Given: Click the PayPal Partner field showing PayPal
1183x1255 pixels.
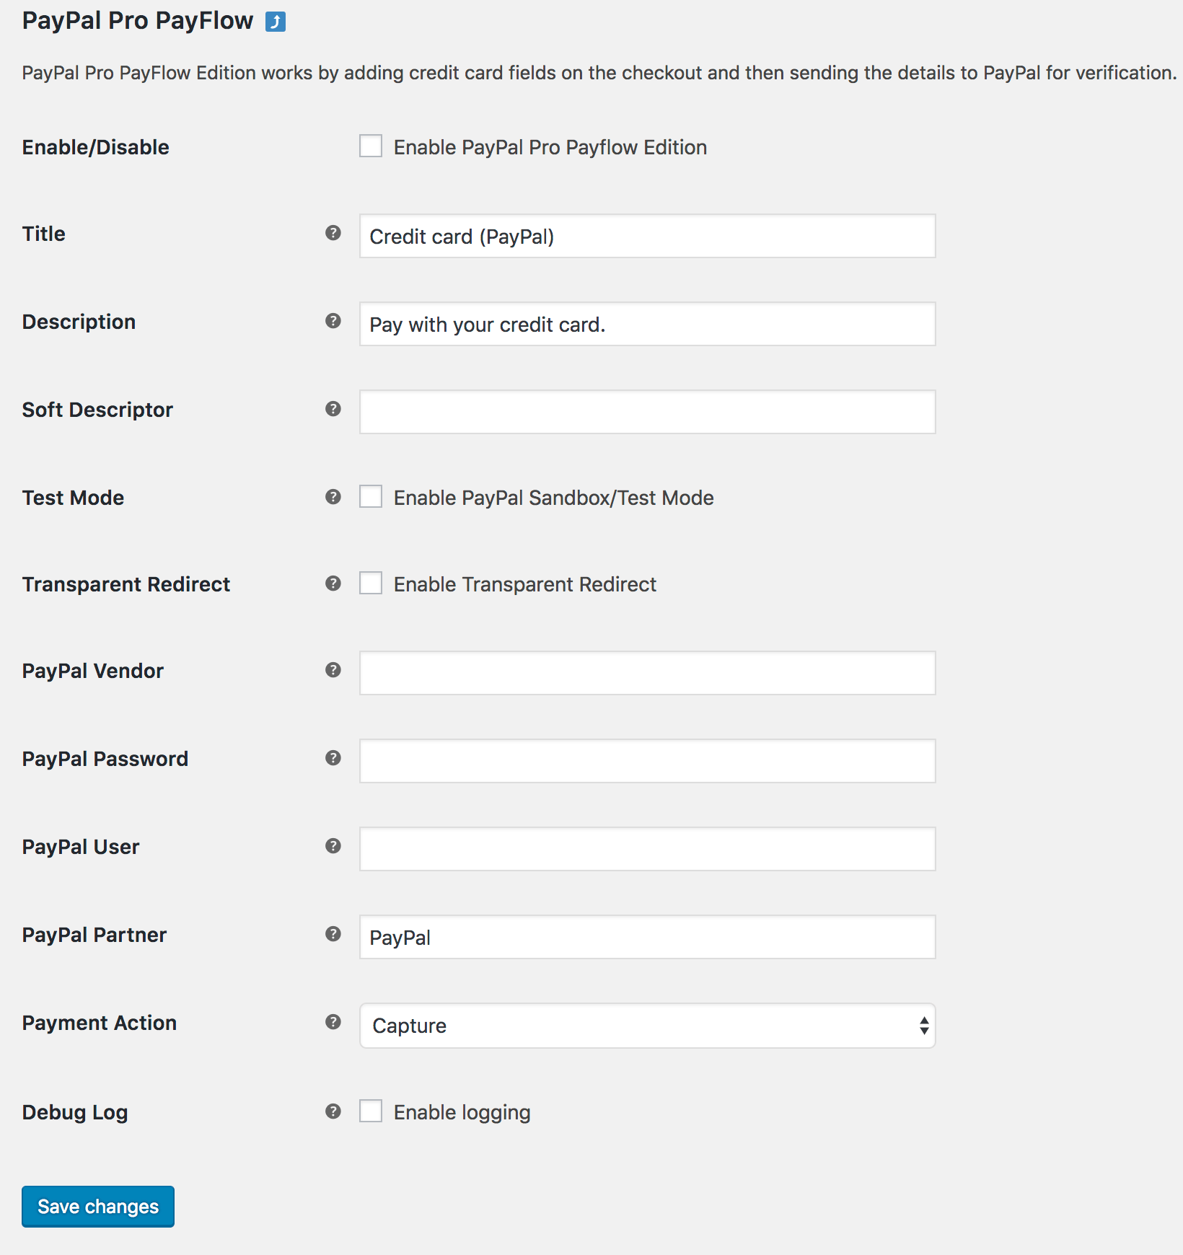Looking at the screenshot, I should pyautogui.click(x=646, y=937).
